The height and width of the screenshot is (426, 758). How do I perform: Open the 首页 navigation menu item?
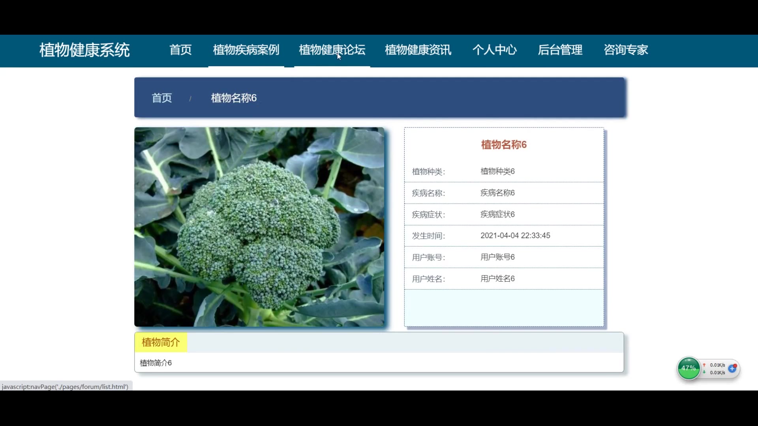[x=180, y=50]
